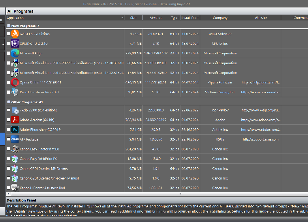Tick the ATK Package checkbox

click(8, 139)
